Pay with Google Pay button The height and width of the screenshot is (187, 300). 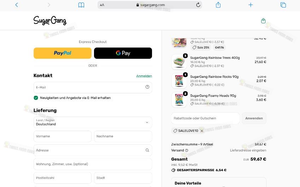click(123, 53)
